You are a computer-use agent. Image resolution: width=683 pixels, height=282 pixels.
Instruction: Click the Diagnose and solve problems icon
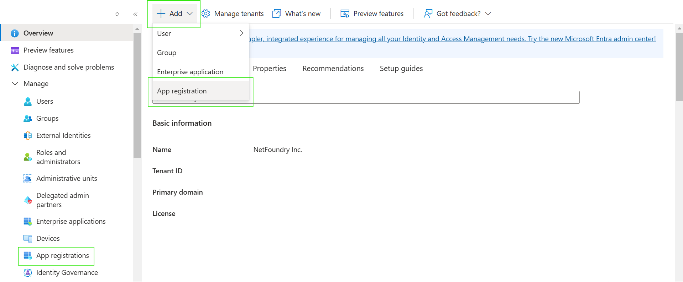click(15, 67)
